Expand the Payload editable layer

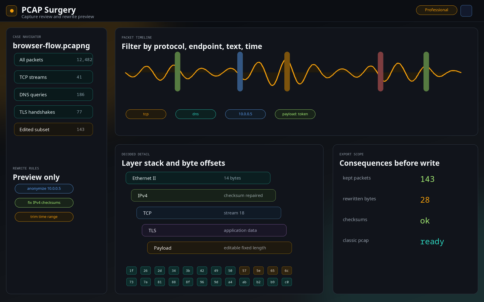pos(219,248)
